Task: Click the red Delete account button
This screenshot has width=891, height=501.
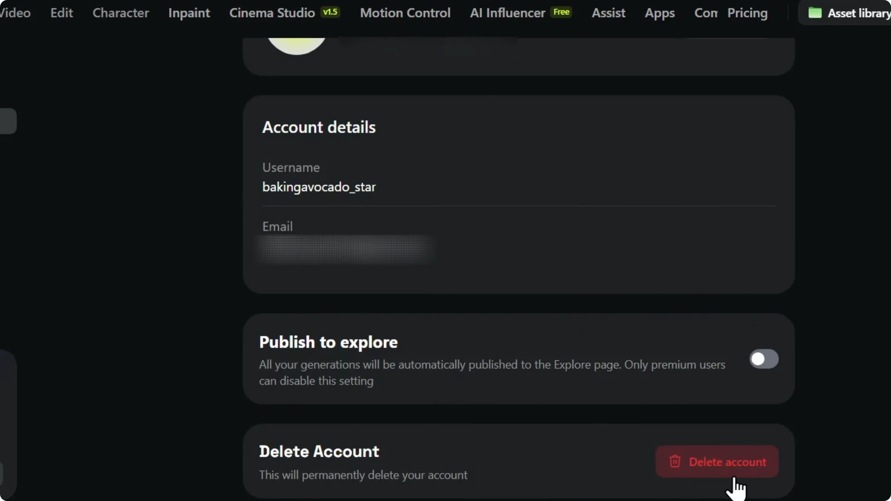Action: pyautogui.click(x=717, y=462)
